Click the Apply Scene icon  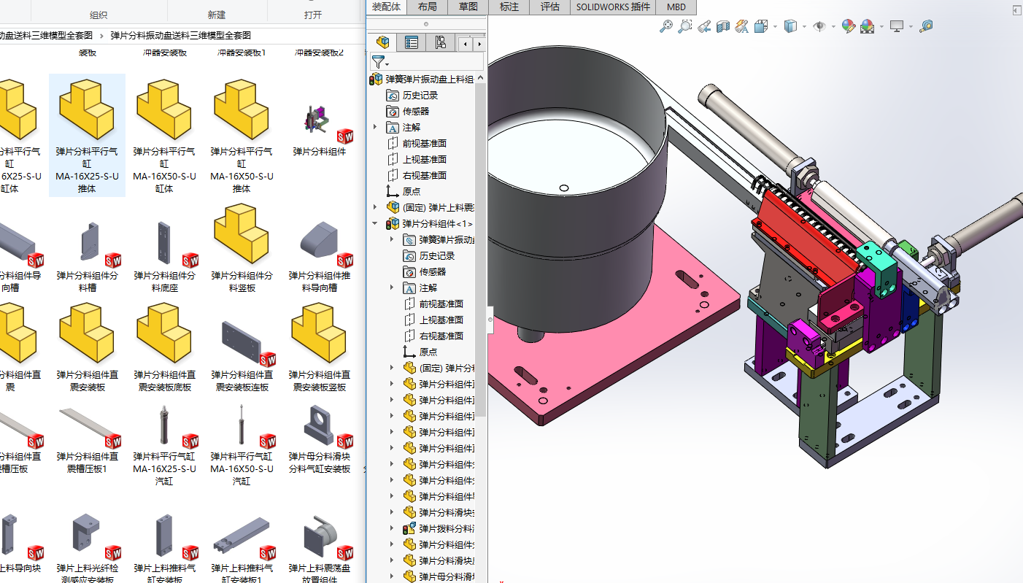(867, 27)
